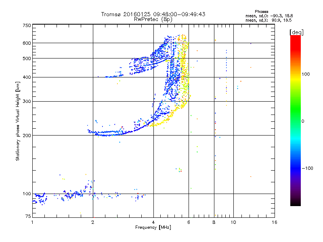Click the x-axis '4' frequency label
This screenshot has height=242, width=323.
(x=153, y=222)
